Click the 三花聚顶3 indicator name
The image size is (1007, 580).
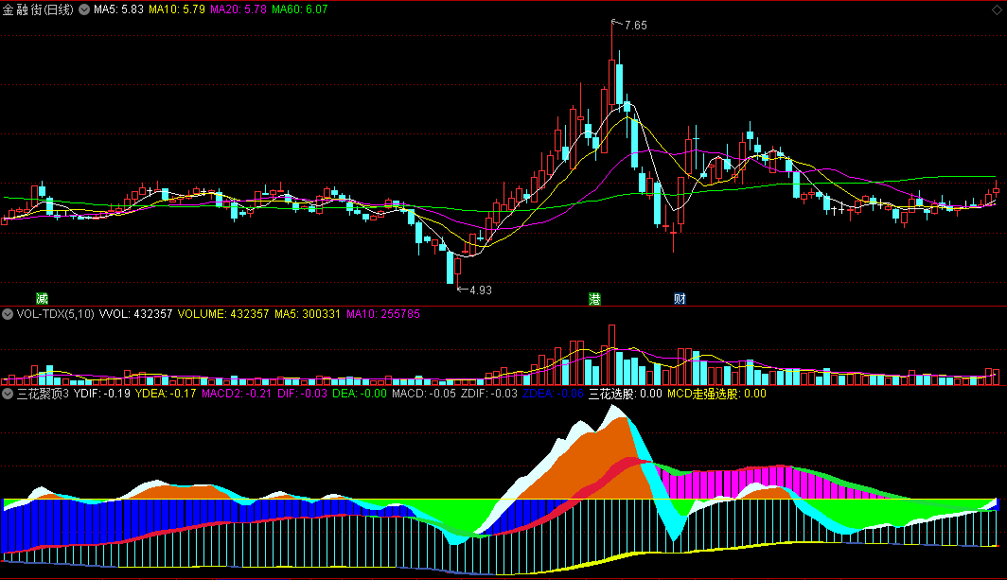pos(43,394)
